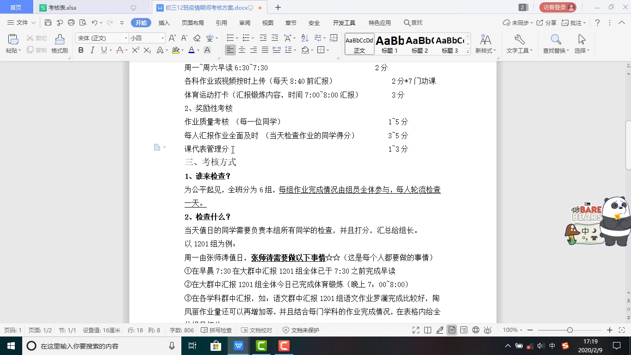Click the 分享 share button

[x=547, y=23]
